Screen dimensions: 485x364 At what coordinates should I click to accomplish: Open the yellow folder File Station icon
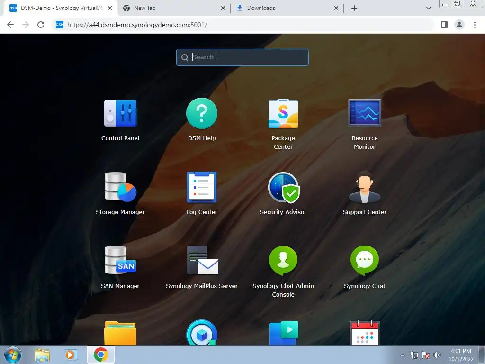[120, 333]
